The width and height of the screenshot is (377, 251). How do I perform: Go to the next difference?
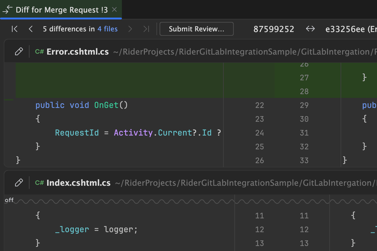point(130,29)
